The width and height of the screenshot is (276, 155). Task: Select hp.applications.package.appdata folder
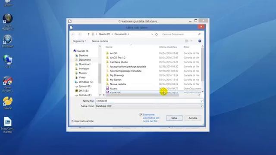tap(128, 66)
